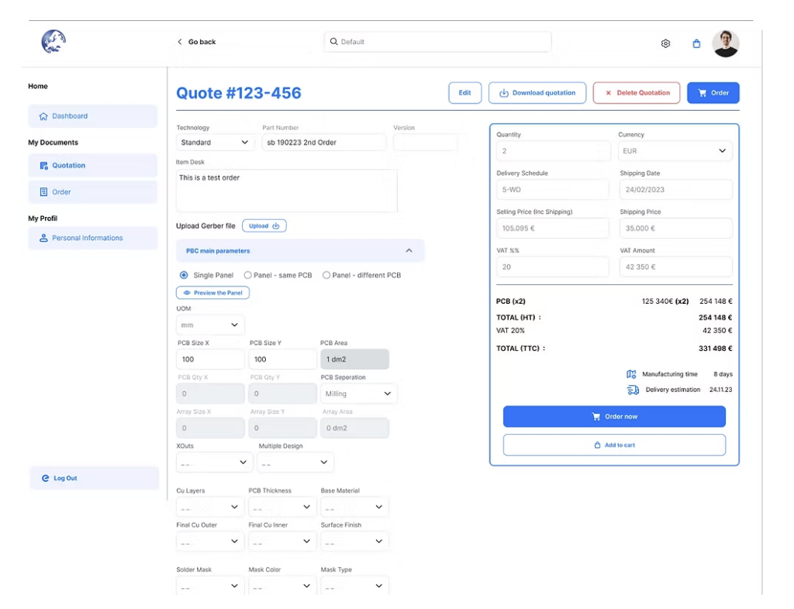Select the Single Panel radio option
794x609 pixels.
[184, 275]
